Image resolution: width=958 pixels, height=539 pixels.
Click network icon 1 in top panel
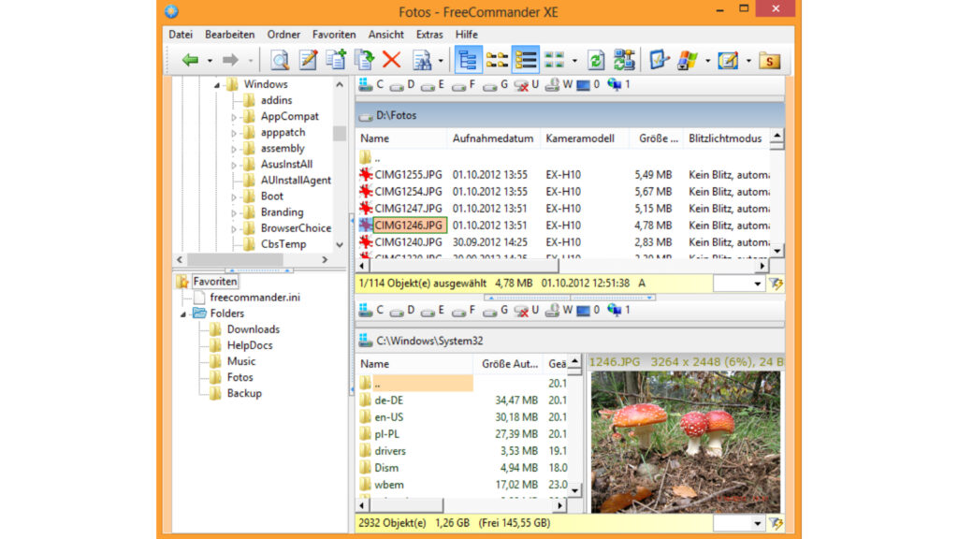[619, 85]
